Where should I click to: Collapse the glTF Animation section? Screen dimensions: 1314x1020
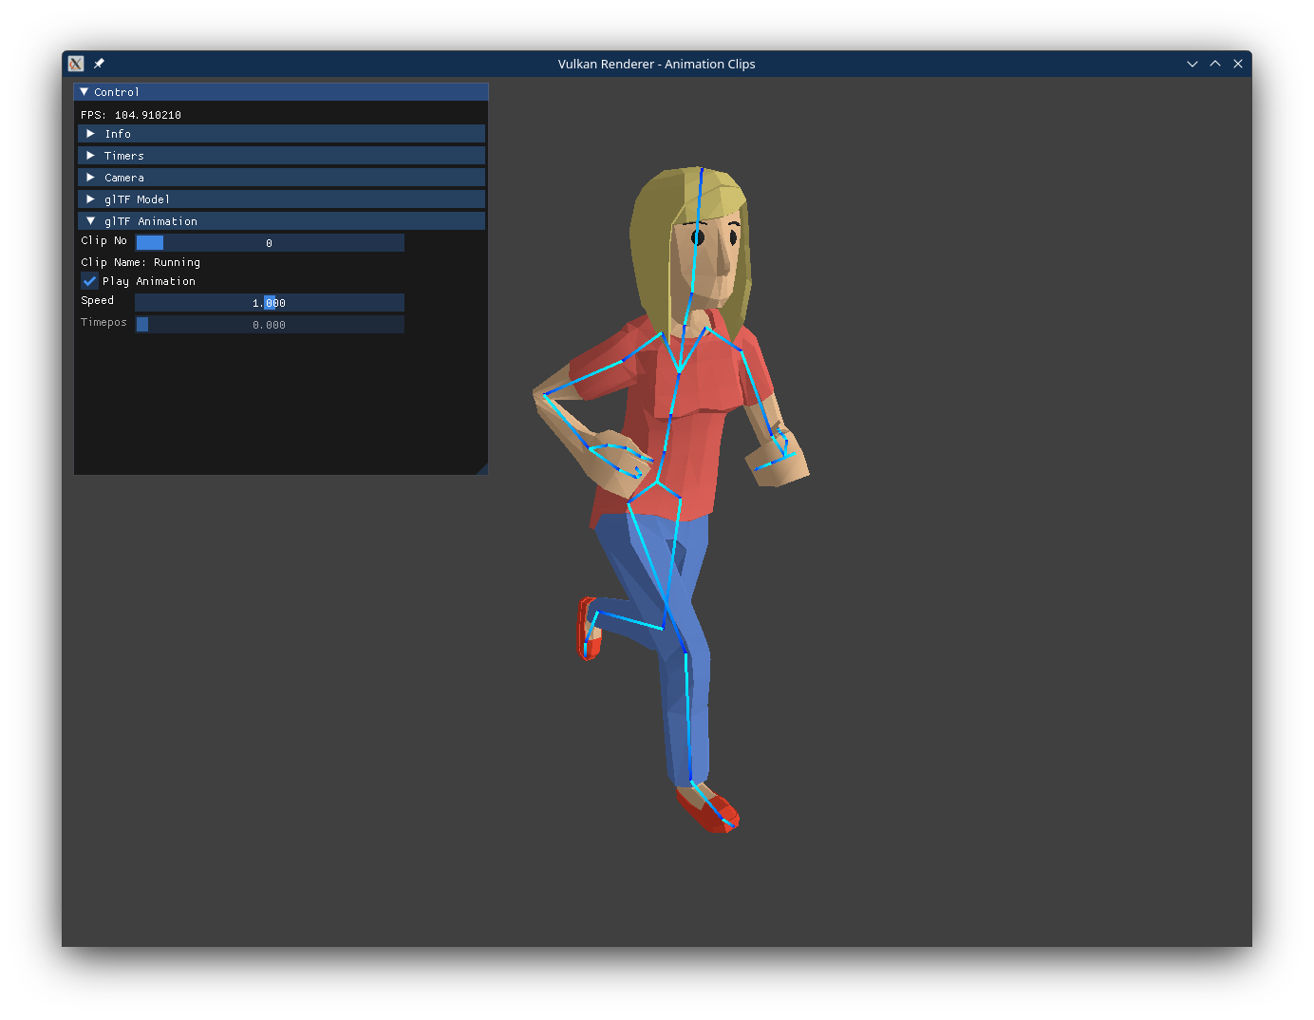(x=91, y=221)
